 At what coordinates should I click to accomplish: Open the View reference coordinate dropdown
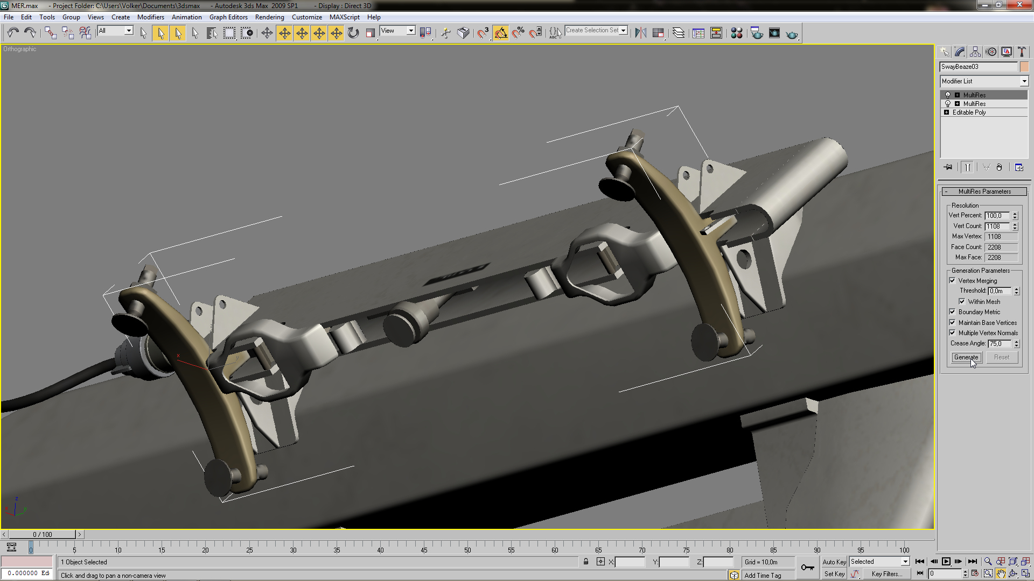397,31
